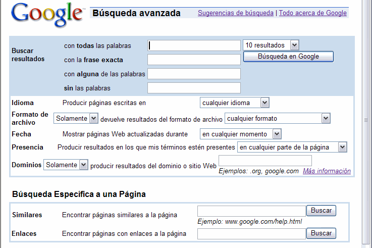The image size is (372, 248).
Task: Open Todo acerca de Google link
Action: (x=312, y=13)
